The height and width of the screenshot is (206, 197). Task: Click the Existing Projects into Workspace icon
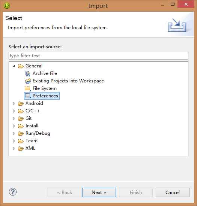coord(28,81)
